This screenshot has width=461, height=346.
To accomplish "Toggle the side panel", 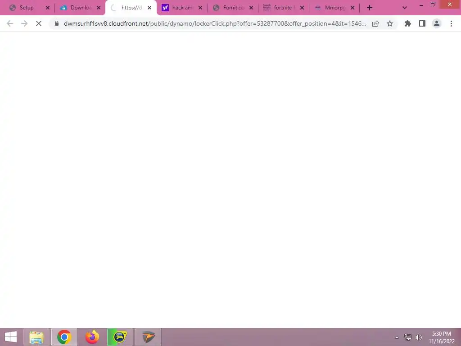I will click(422, 23).
